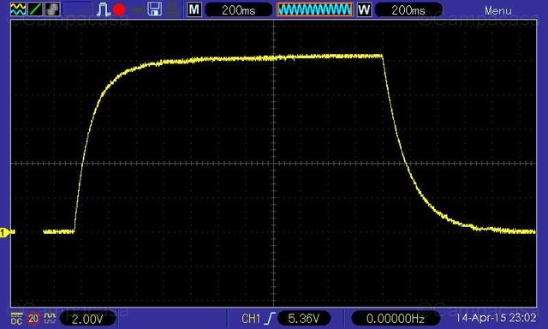Click the M main timebase label
Image resolution: width=548 pixels, height=329 pixels.
pyautogui.click(x=194, y=9)
